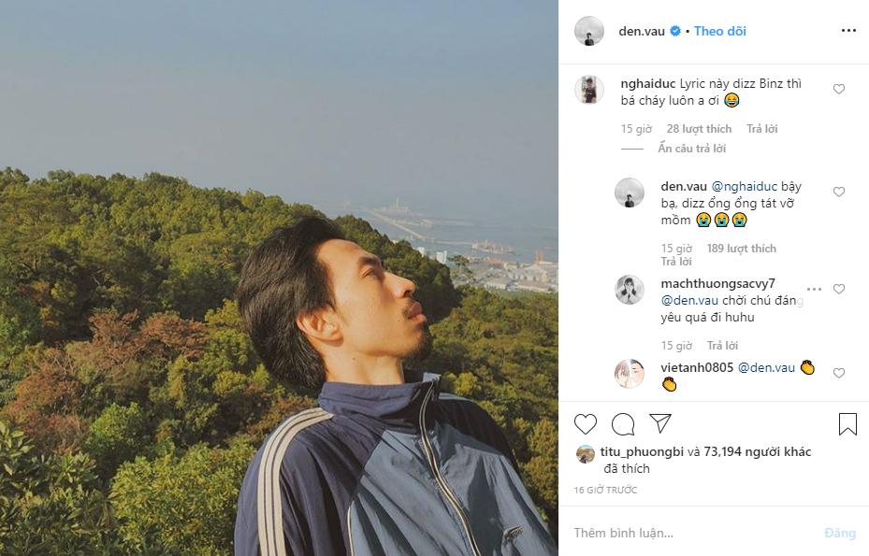
Task: Open the three-dot more options menu
Action: pyautogui.click(x=848, y=31)
